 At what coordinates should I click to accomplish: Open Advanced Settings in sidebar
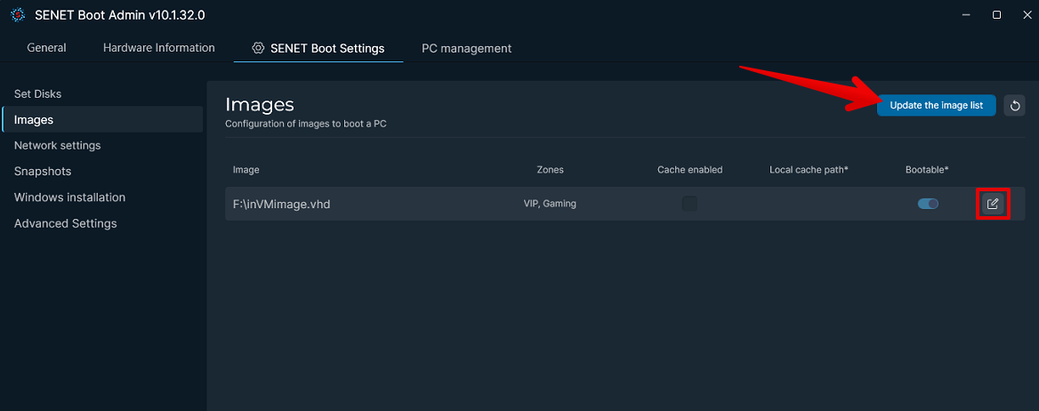pyautogui.click(x=66, y=223)
